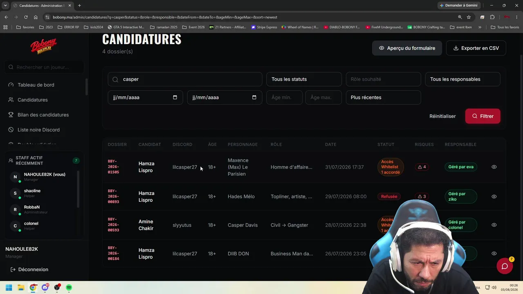The image size is (523, 294).
Task: Open the bookmarks apps grid icon
Action: coord(5,27)
